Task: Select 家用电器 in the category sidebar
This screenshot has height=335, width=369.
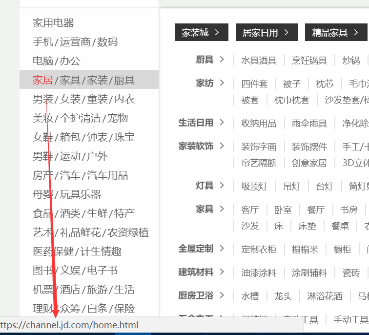Action: click(x=53, y=23)
